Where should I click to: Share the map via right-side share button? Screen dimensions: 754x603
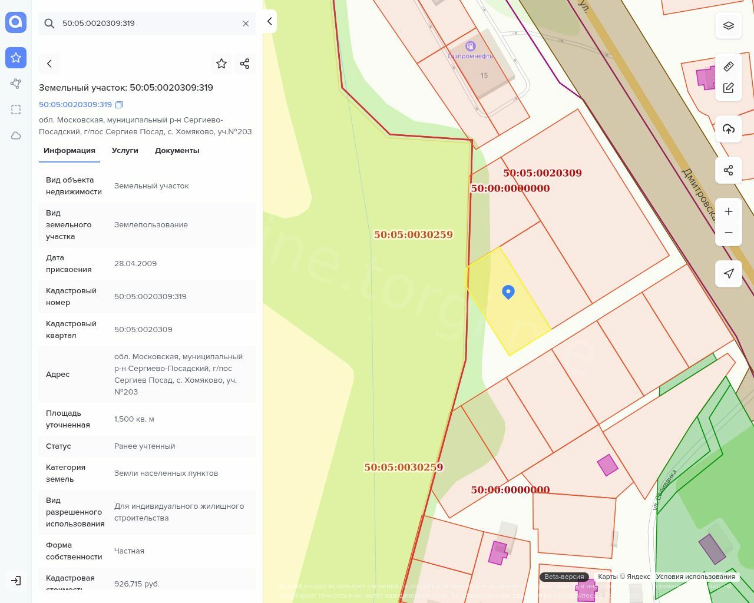729,170
